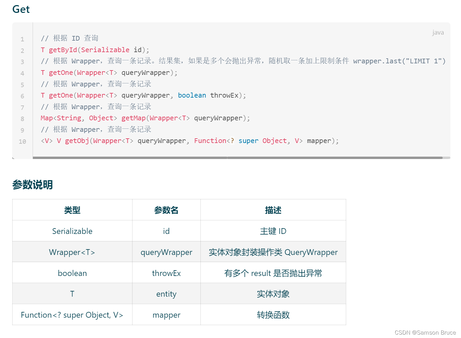Click line number 5 in the gutter
The height and width of the screenshot is (338, 461).
pyautogui.click(x=22, y=85)
